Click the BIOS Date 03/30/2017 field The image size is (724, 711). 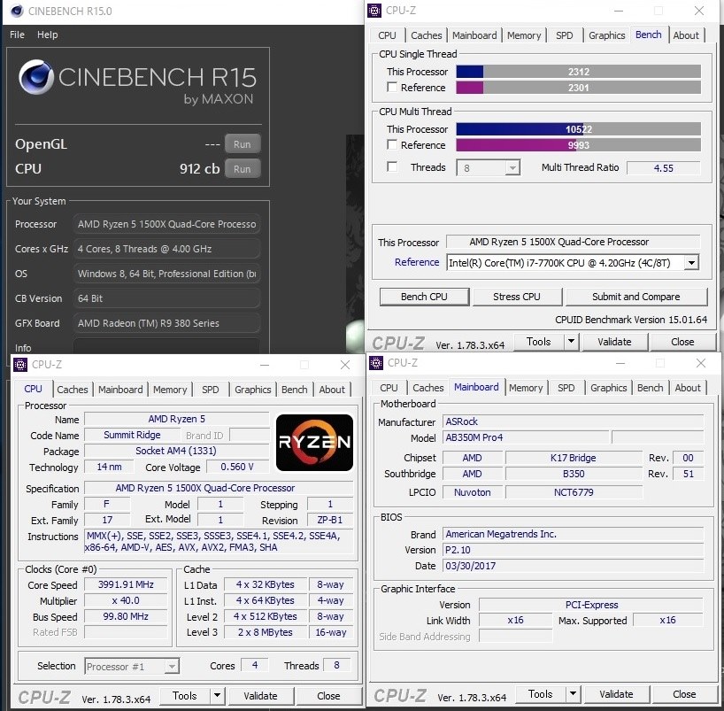pyautogui.click(x=573, y=566)
